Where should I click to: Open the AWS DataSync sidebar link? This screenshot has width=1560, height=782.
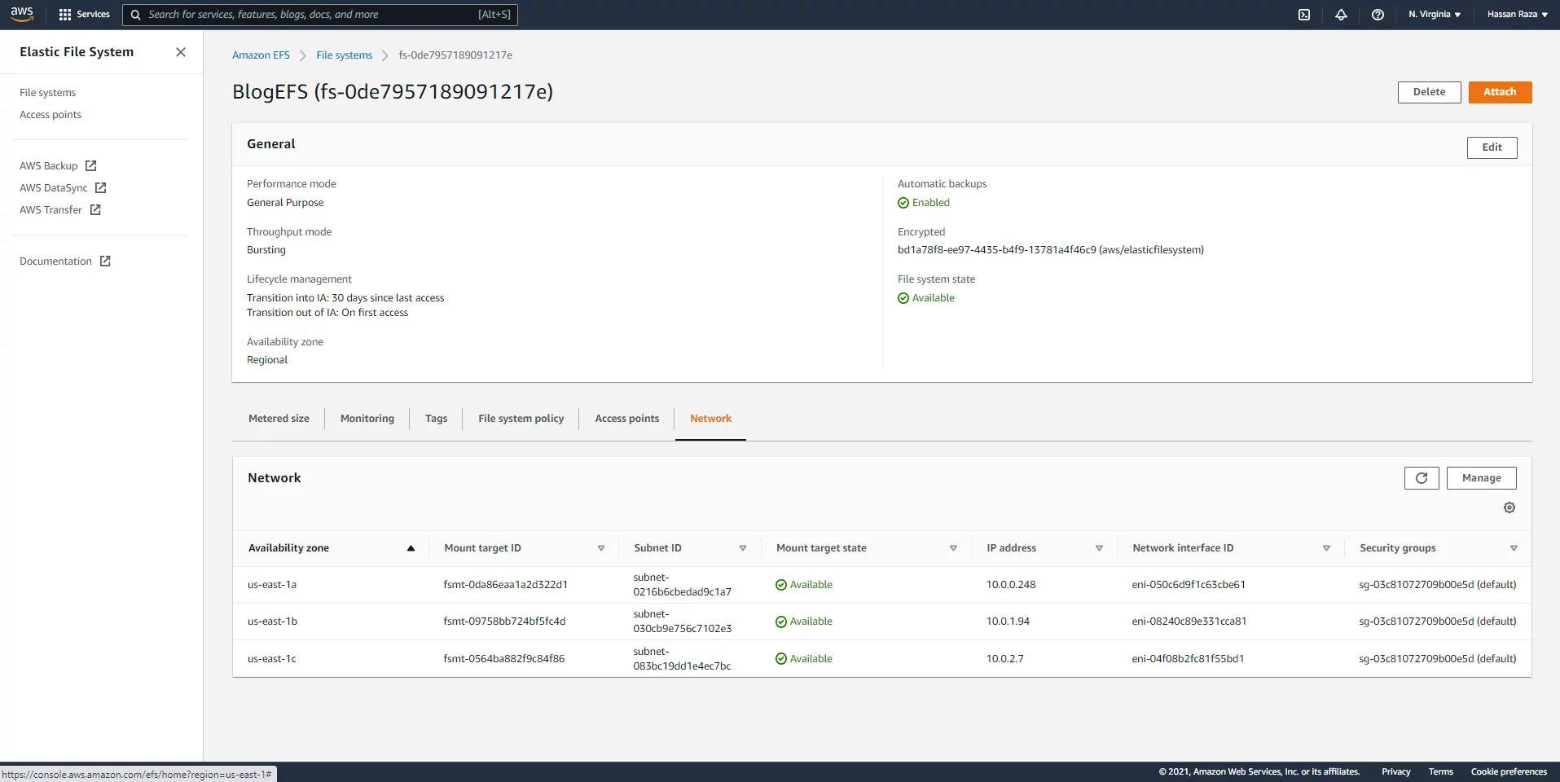tap(54, 188)
